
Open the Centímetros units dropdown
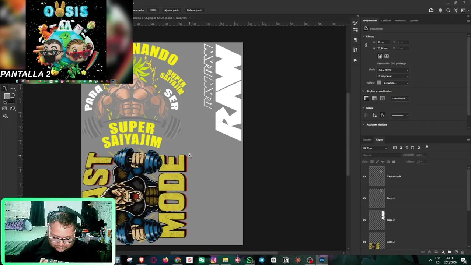tap(400, 99)
